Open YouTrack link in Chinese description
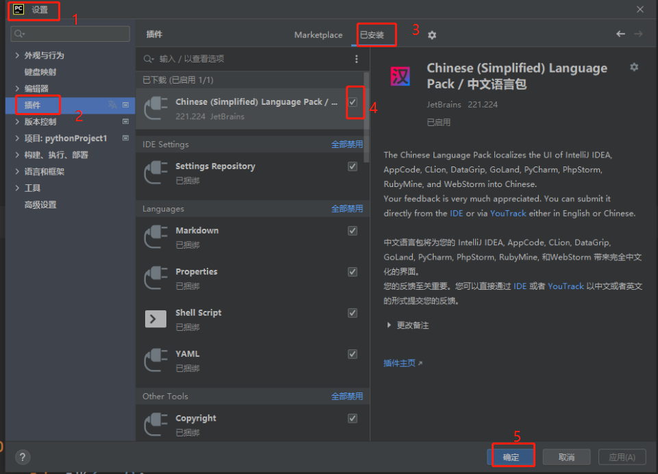 click(566, 286)
